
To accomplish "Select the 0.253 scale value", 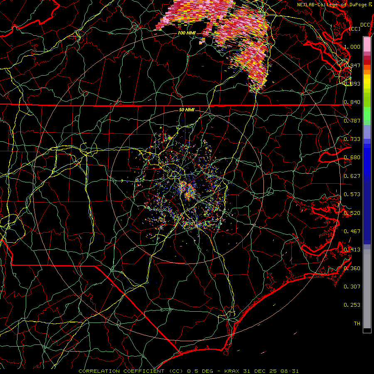I will pyautogui.click(x=352, y=305).
